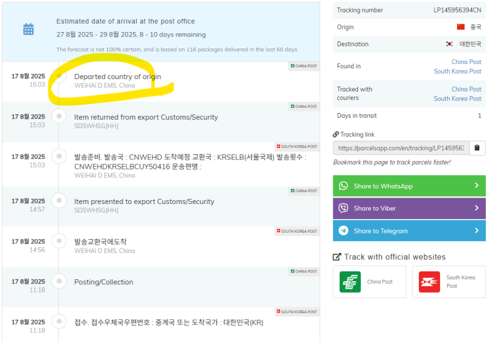Screen dimensions: 491x342
Task: Open South Korea Post link in Found in row
Action: coord(458,71)
